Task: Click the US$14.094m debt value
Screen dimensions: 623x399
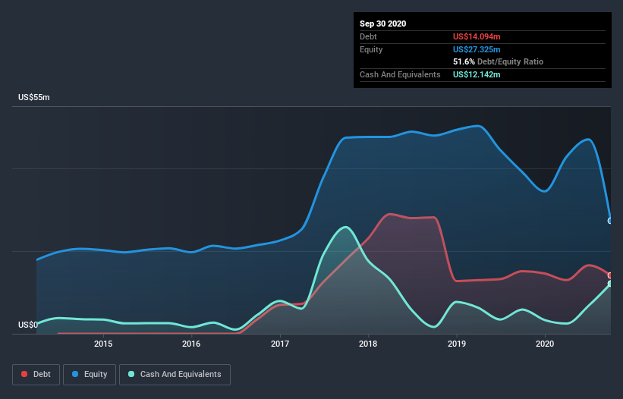Action: point(477,36)
